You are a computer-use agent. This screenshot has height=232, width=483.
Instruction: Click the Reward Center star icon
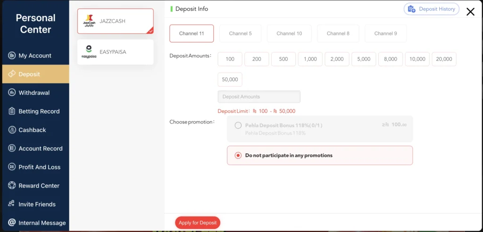12,185
